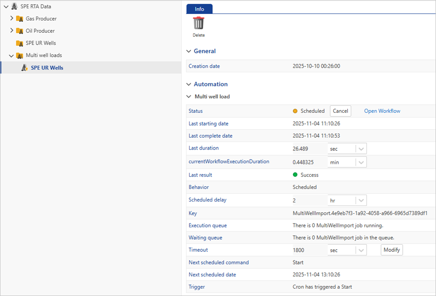This screenshot has width=436, height=296.
Task: Expand the Gas Producer tree node
Action: point(12,19)
